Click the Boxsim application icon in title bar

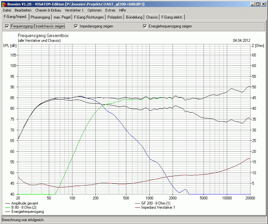pos(4,4)
